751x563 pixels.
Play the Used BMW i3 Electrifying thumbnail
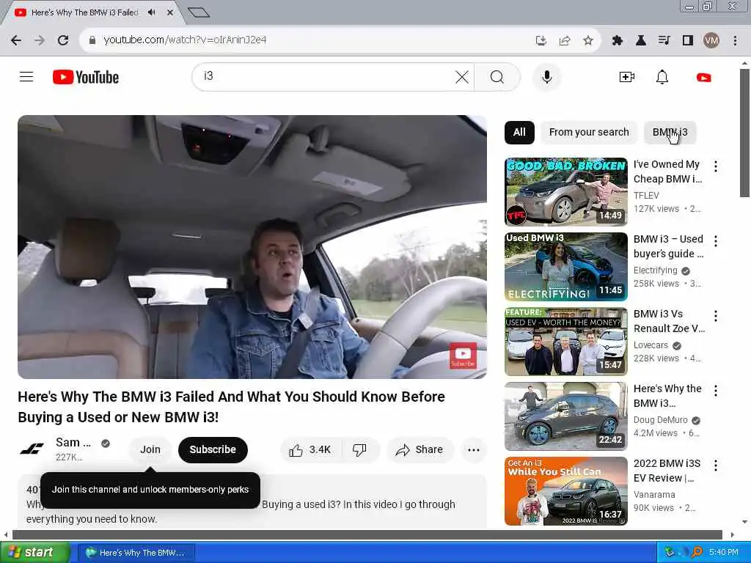tap(565, 266)
